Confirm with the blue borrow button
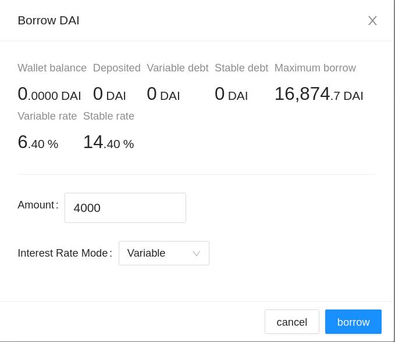Image resolution: width=395 pixels, height=342 pixels. [x=353, y=322]
